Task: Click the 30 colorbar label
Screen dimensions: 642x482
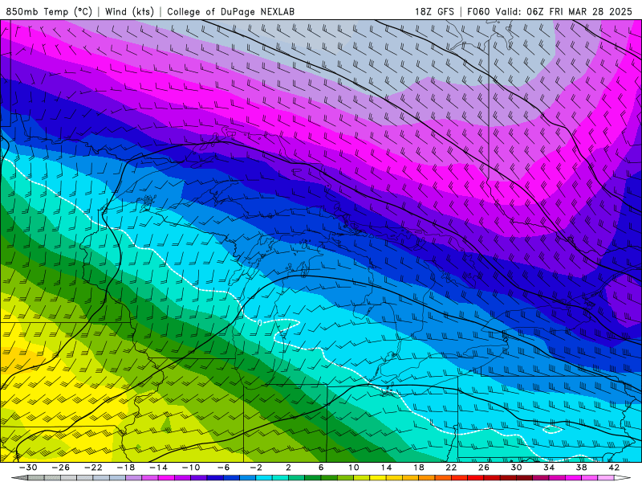Action: click(x=516, y=468)
